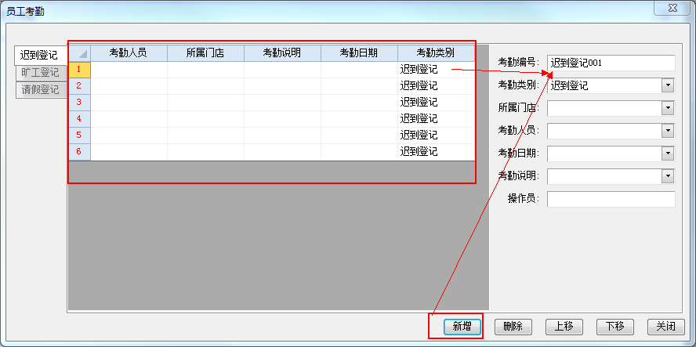
Task: Click the 新增 button
Action: [462, 327]
